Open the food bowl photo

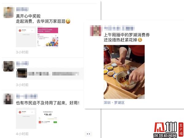(x=124, y=72)
